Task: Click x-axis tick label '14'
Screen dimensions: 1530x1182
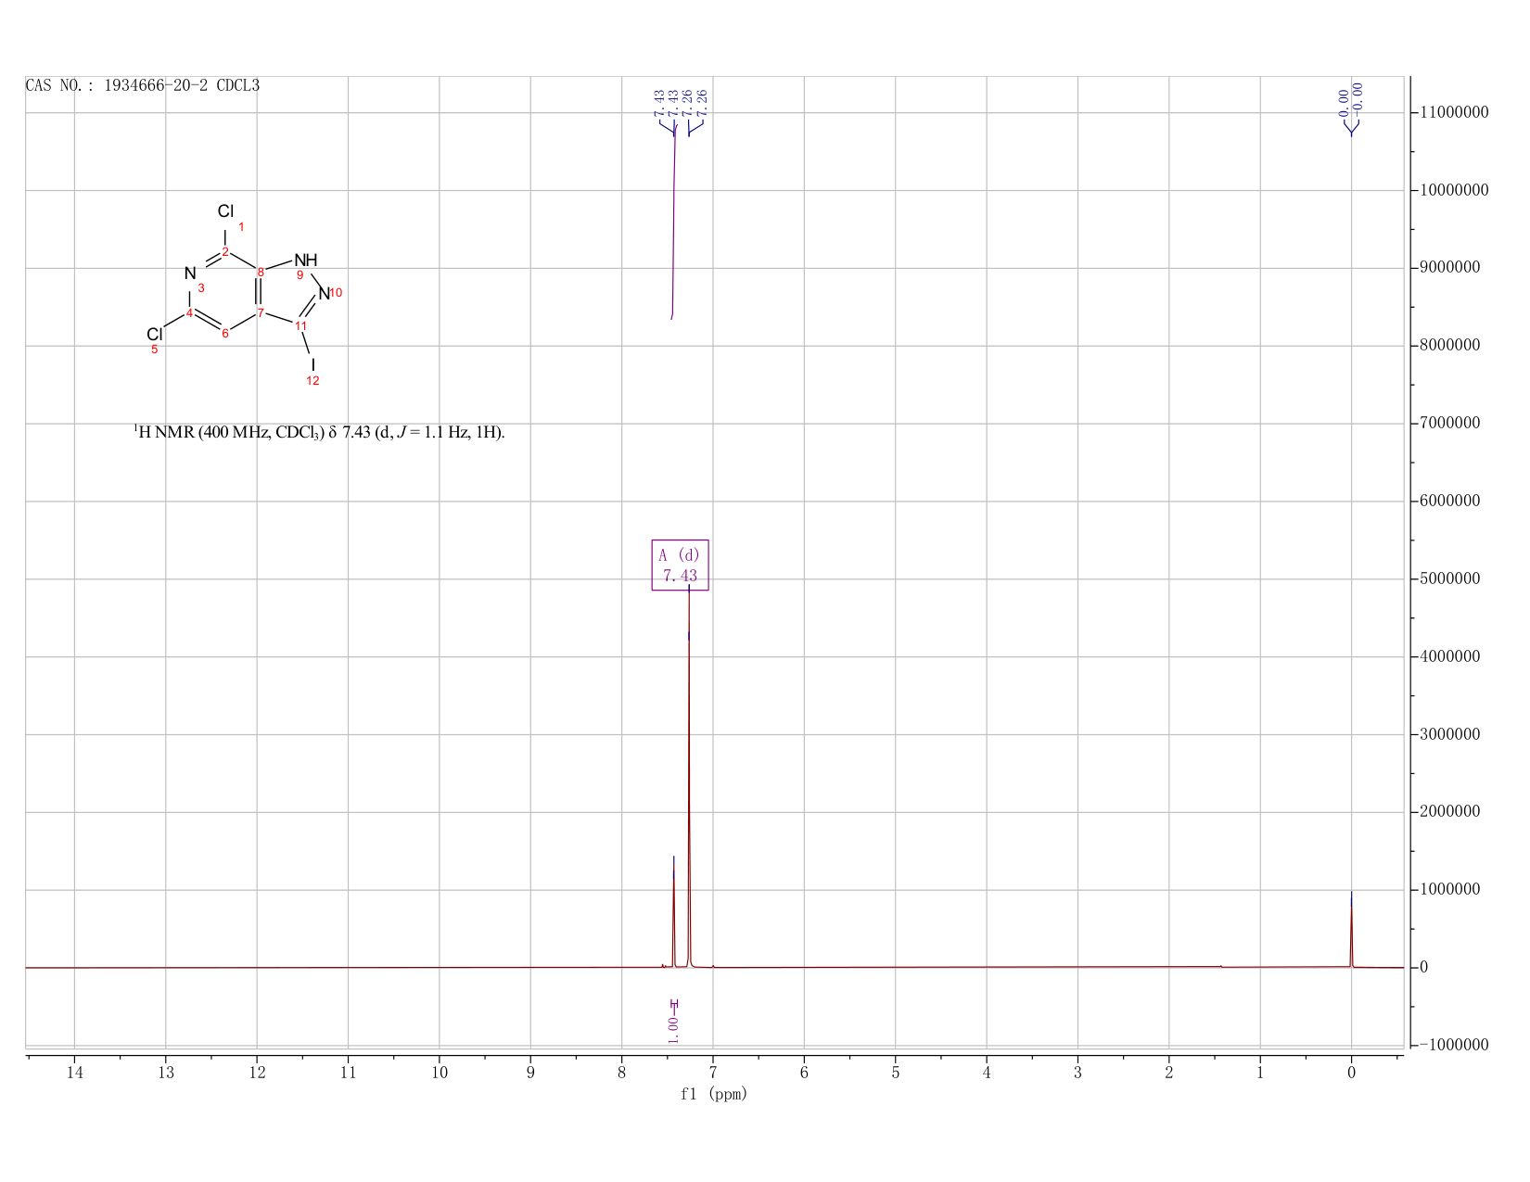Action: click(75, 1073)
